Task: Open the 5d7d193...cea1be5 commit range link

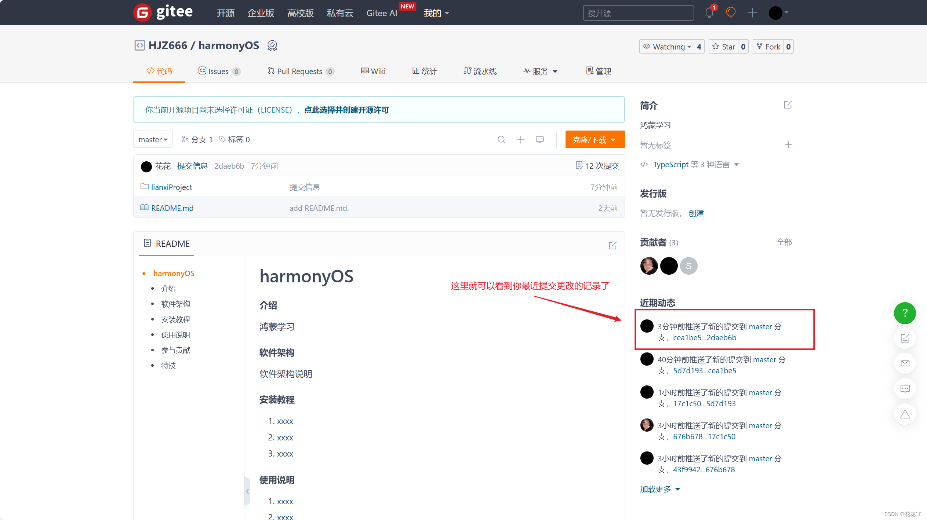Action: click(705, 371)
